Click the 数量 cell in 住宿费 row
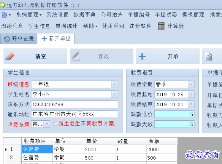Viewport: 222px width, 164px height. pos(131,157)
